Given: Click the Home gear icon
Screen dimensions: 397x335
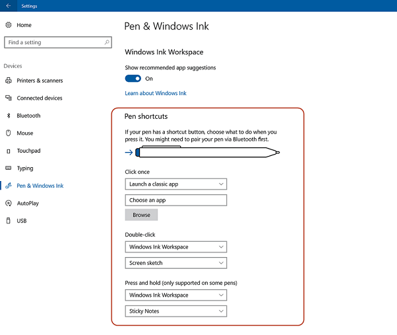Looking at the screenshot, I should [x=9, y=25].
